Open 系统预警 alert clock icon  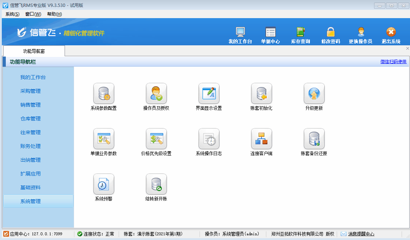click(104, 184)
